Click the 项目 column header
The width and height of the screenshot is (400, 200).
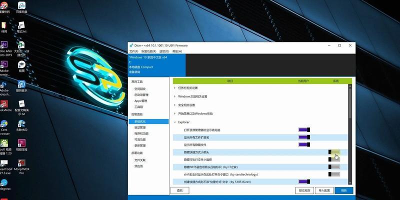pos(230,81)
